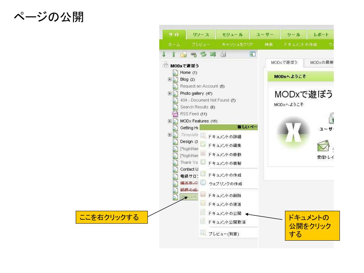The width and height of the screenshot is (364, 273).
Task: Select 404 - Document Not Found (7)
Action: (x=208, y=100)
